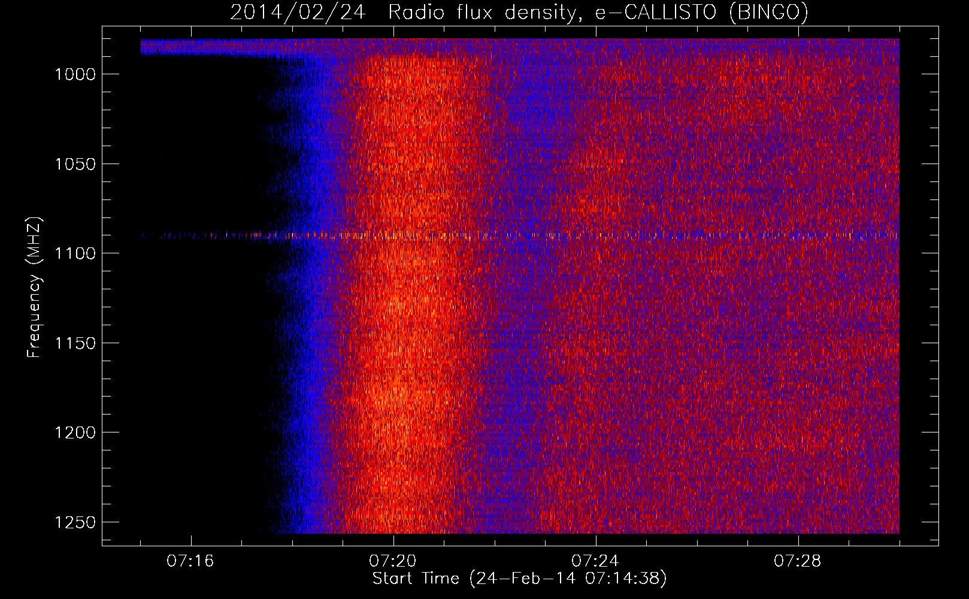Screen dimensions: 969x599
Task: Click the 1050 frequency tick label
Action: click(75, 164)
